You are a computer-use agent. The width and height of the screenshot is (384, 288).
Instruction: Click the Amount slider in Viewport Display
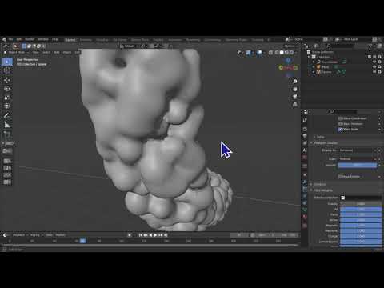click(x=358, y=166)
